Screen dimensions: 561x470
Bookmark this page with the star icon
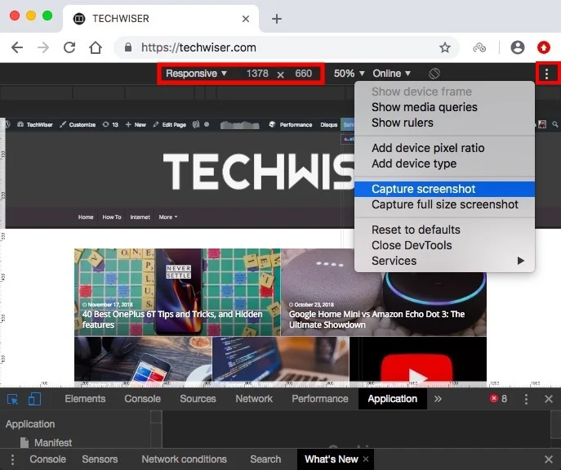[x=445, y=47]
